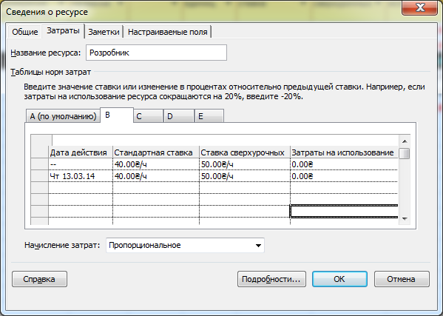
Task: Select standard rate cell in '--' row
Action: click(156, 164)
